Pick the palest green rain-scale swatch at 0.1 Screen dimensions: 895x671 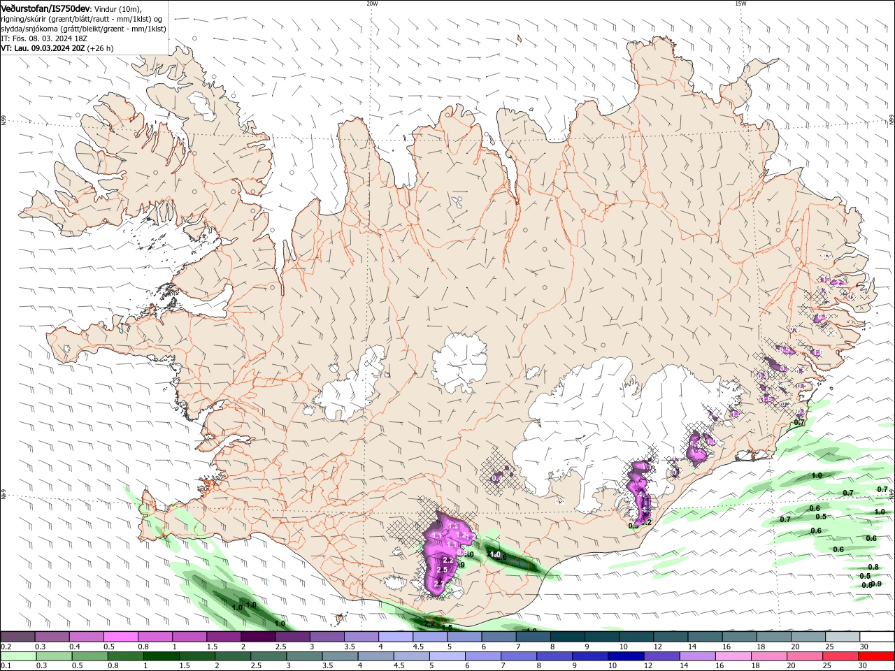pos(19,656)
